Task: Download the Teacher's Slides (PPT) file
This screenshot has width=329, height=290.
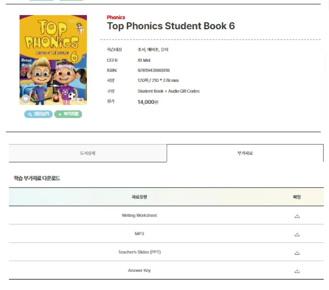Action: coord(297,252)
